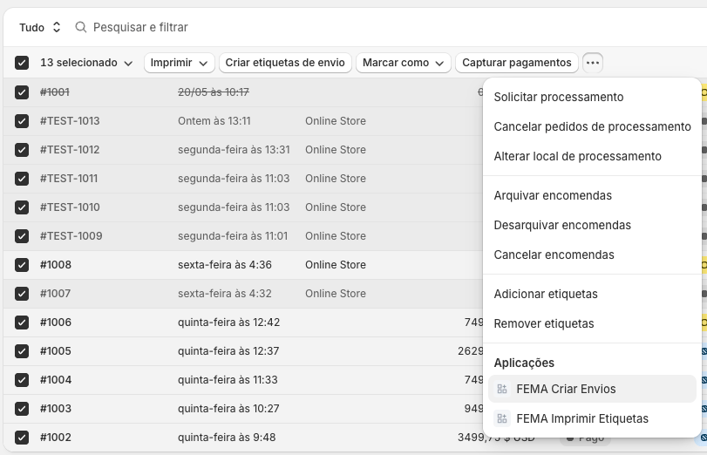Uncheck order #1008 checkbox
Screen dimensions: 707x455
point(22,265)
